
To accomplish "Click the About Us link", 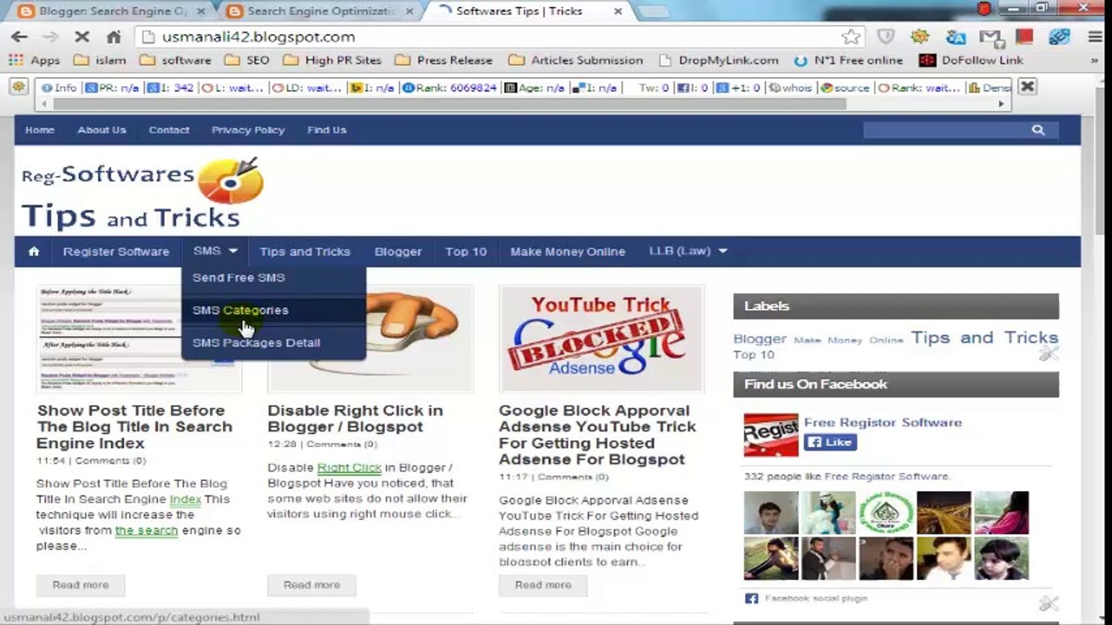I will tap(102, 130).
